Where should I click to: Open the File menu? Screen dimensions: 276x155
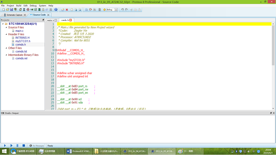pos(3,6)
